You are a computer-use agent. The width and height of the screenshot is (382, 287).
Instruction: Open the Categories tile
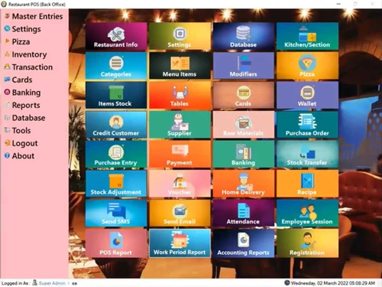tap(116, 66)
